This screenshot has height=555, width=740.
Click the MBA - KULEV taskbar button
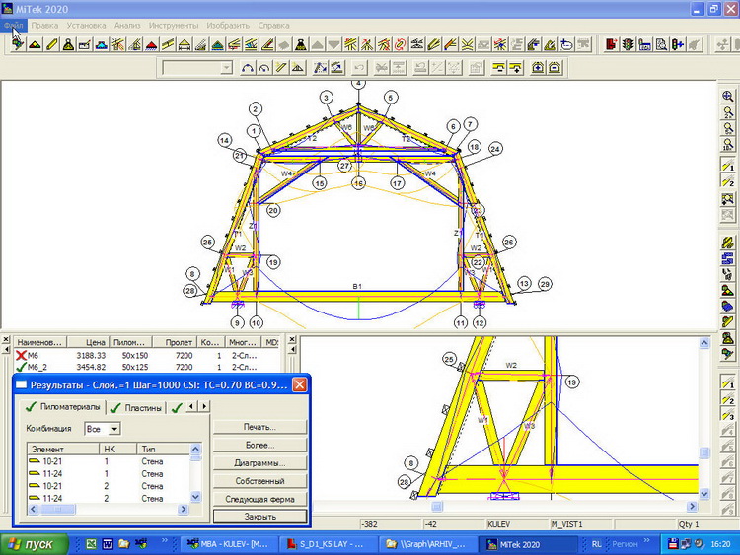(x=229, y=544)
